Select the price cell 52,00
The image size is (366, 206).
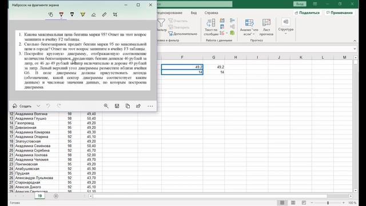tap(91, 155)
